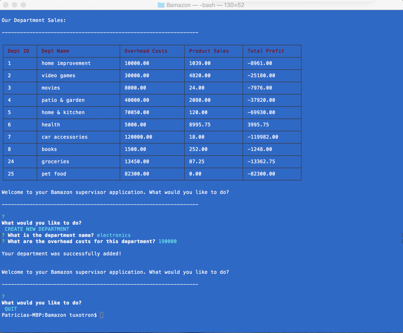Click the 'Dept Name' column header
The height and width of the screenshot is (333, 403).
point(55,51)
